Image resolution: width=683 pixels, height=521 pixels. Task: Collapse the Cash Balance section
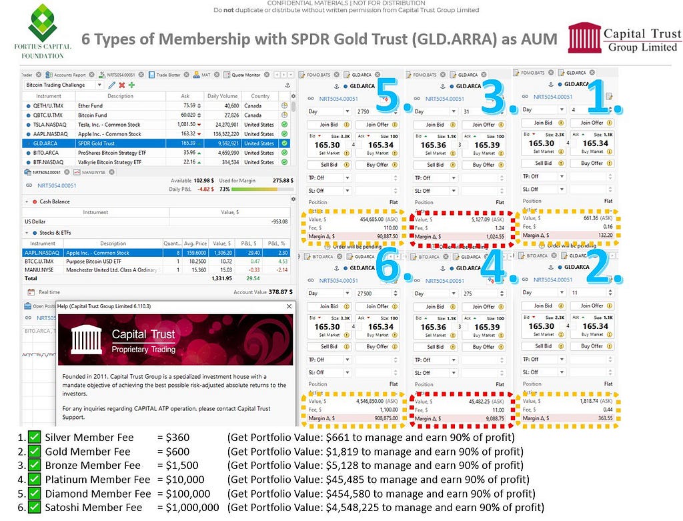click(27, 201)
